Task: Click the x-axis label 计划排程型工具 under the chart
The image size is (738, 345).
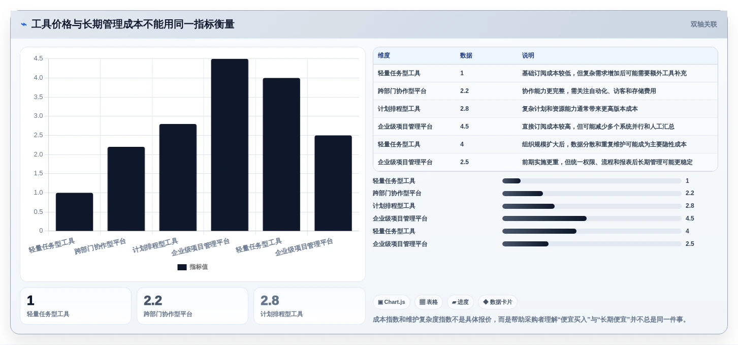Action: pyautogui.click(x=155, y=245)
